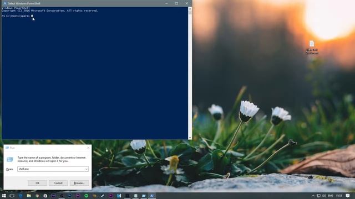Launch Adobe Photoshop from taskbar
Viewport: 355px width, 199px height.
(70, 196)
